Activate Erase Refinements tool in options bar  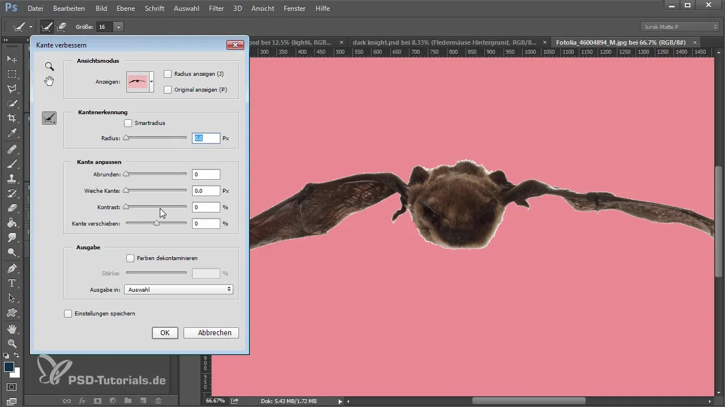click(x=61, y=27)
